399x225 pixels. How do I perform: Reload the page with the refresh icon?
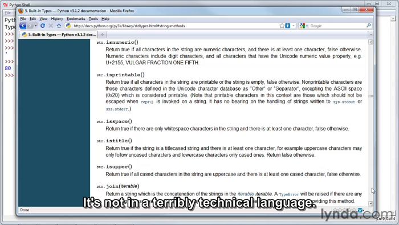point(43,26)
